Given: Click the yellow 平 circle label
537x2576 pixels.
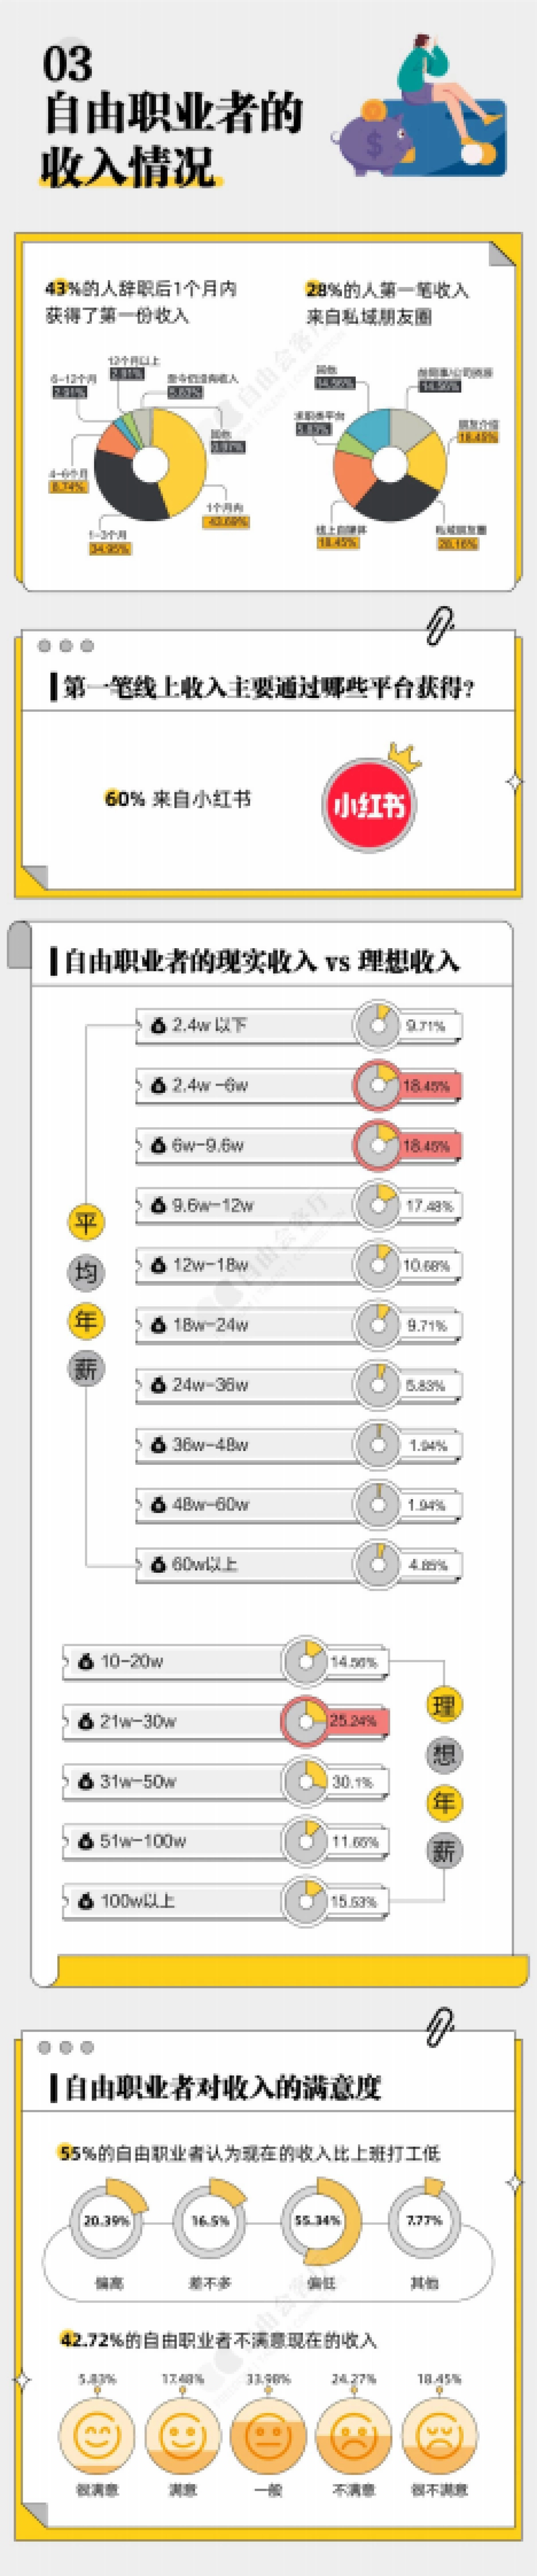Looking at the screenshot, I should pos(86,1223).
